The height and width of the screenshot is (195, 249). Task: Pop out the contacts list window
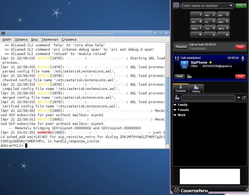click(x=244, y=98)
